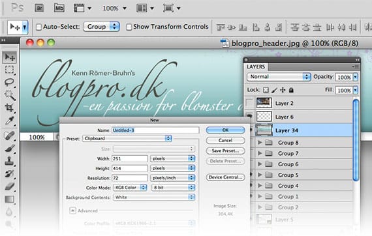
Task: Open the Arrange Documents icon menu
Action: pyautogui.click(x=145, y=8)
